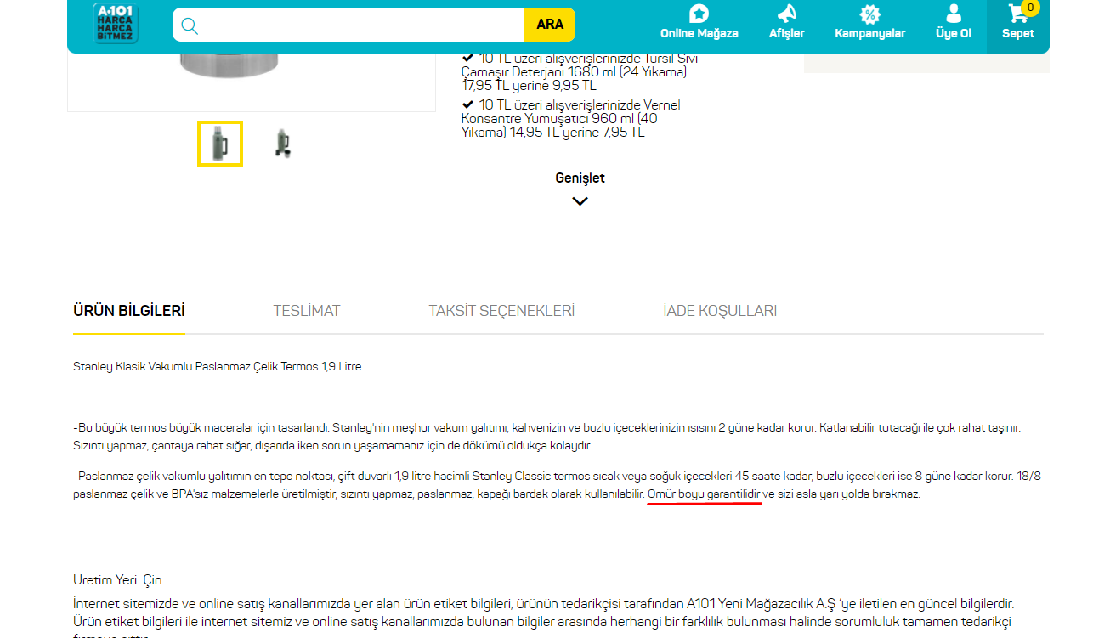Click the 'İnternet sitemizde ve online satış' disclaimer text
This screenshot has width=1093, height=638.
[544, 619]
